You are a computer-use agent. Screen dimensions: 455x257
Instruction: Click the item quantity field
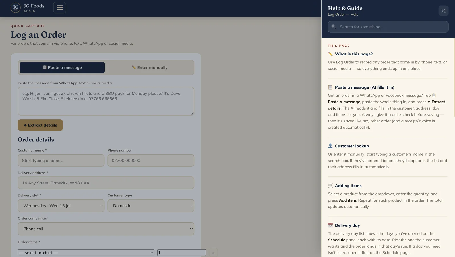coord(181,253)
